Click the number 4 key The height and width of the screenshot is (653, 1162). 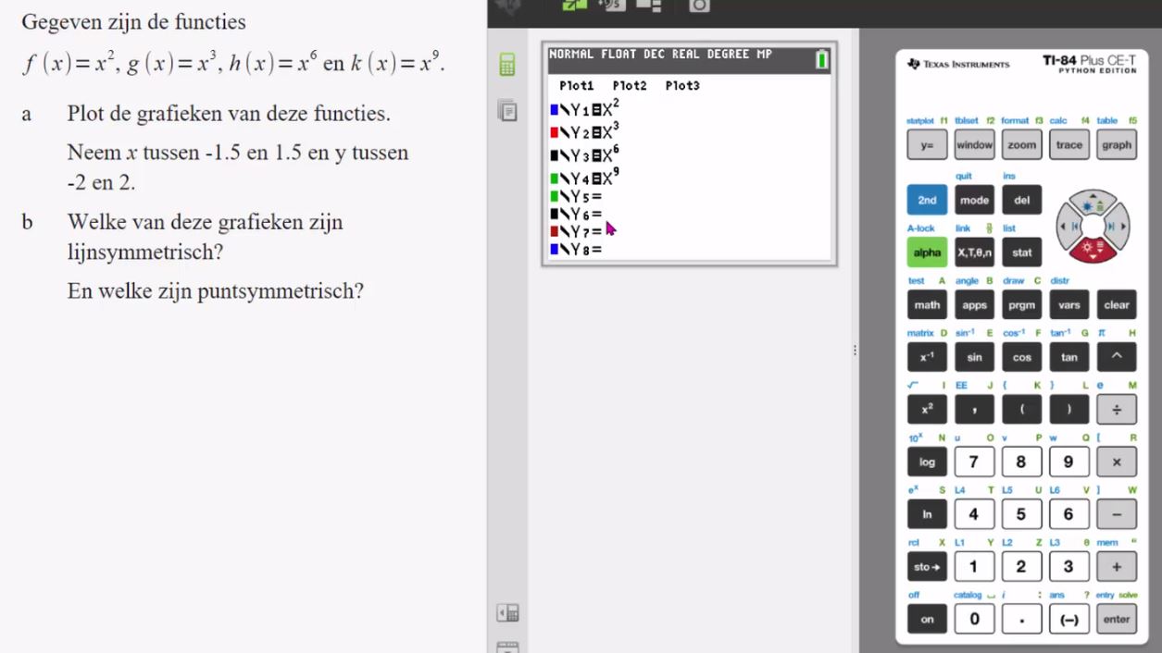[x=974, y=514]
